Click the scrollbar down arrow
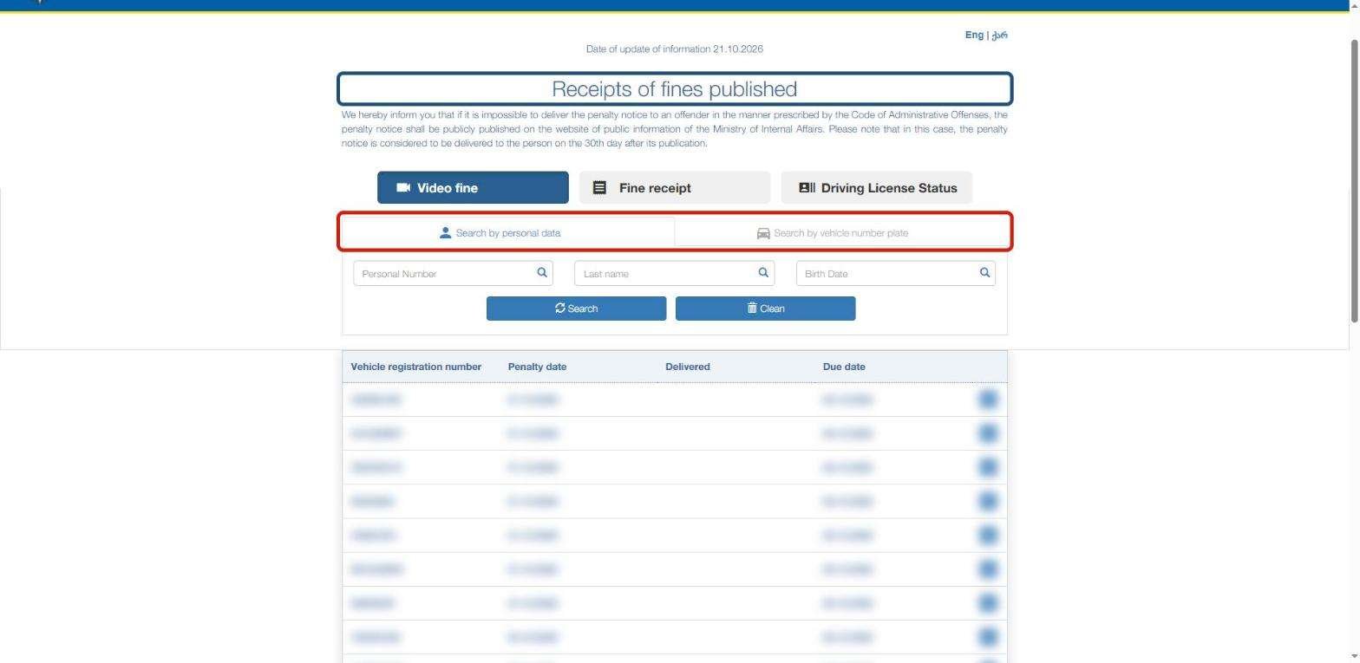 click(1354, 657)
